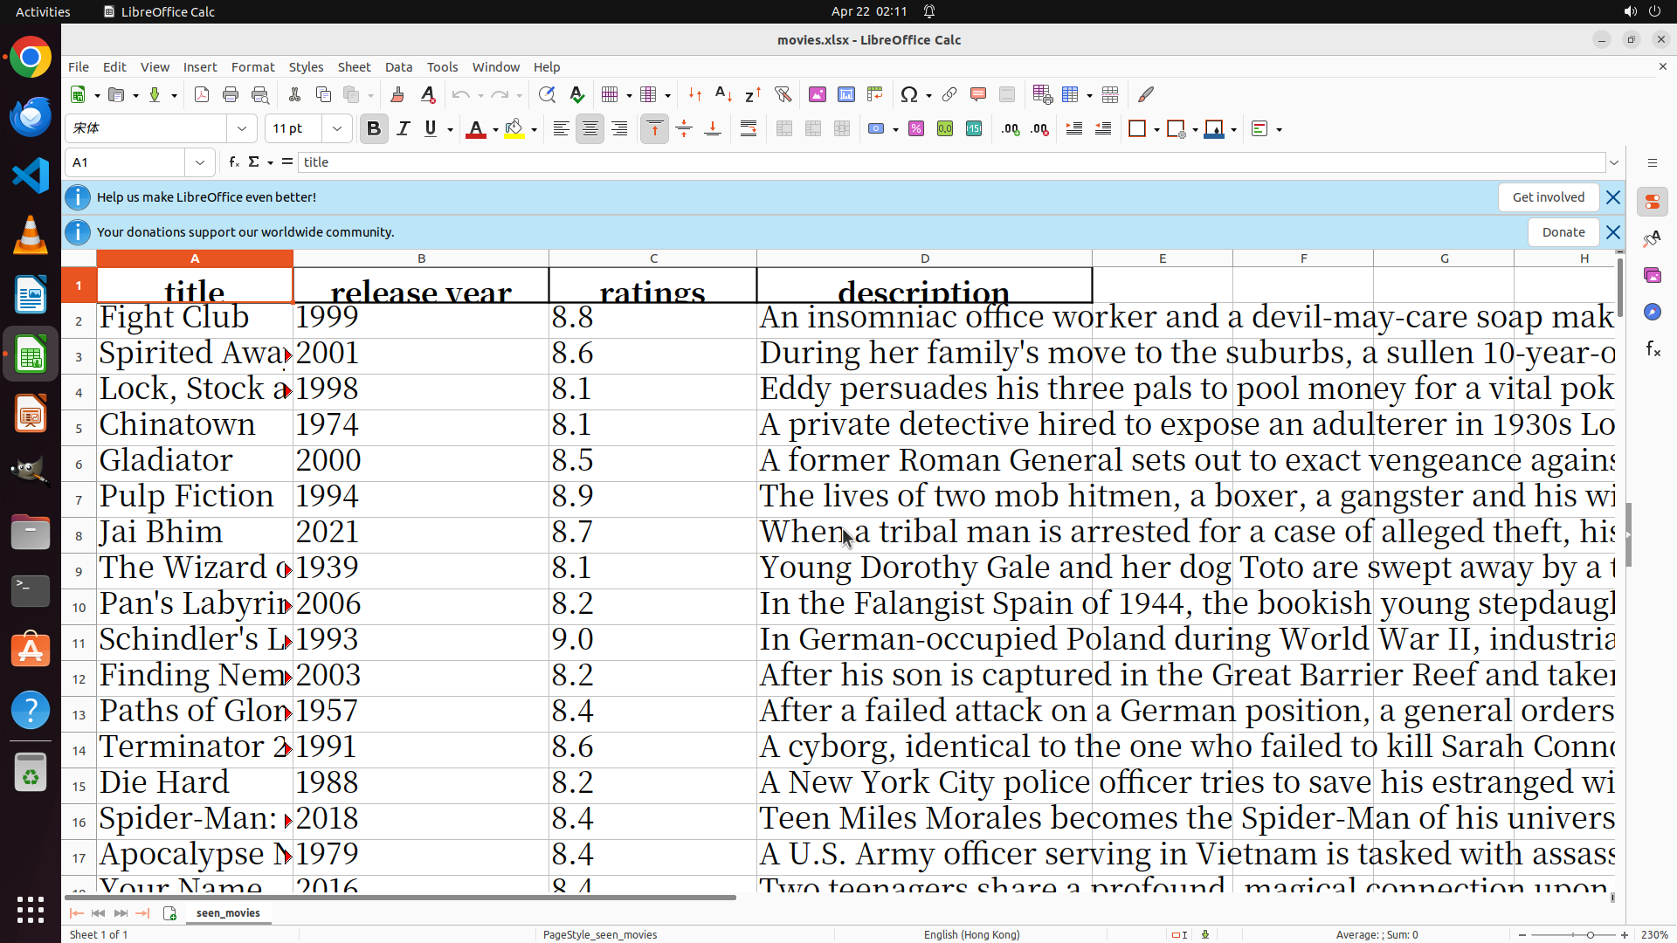Open the Data menu

coord(398,67)
